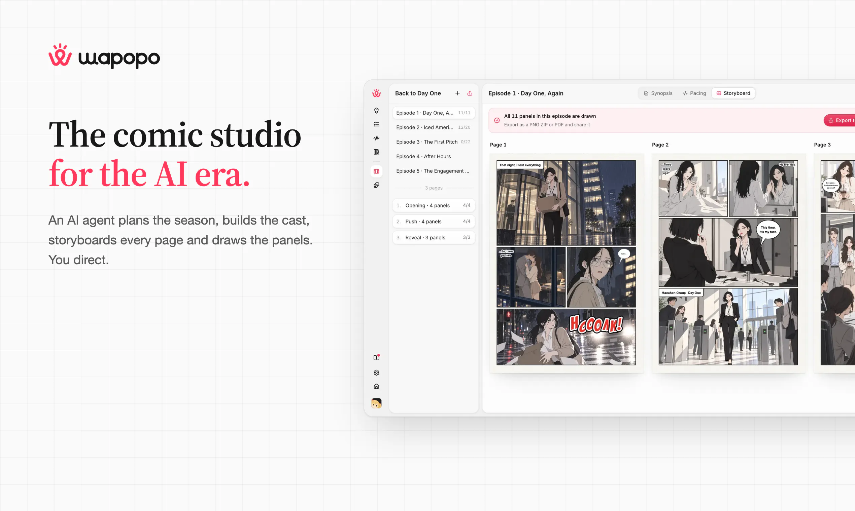Screen dimensions: 855x511
Task: Click the wapopo brand logo at top left
Action: 104,56
